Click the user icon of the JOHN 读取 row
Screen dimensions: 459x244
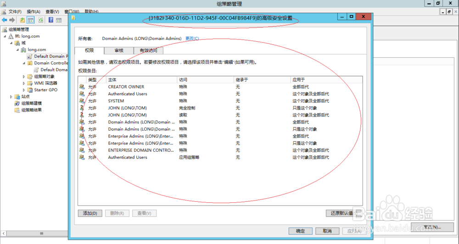82,115
